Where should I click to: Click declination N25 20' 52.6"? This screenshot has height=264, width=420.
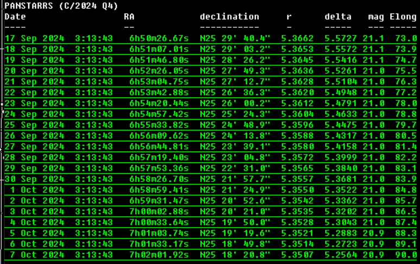click(x=235, y=200)
